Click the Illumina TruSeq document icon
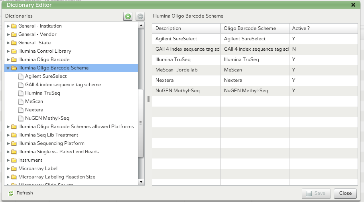 [x=21, y=93]
